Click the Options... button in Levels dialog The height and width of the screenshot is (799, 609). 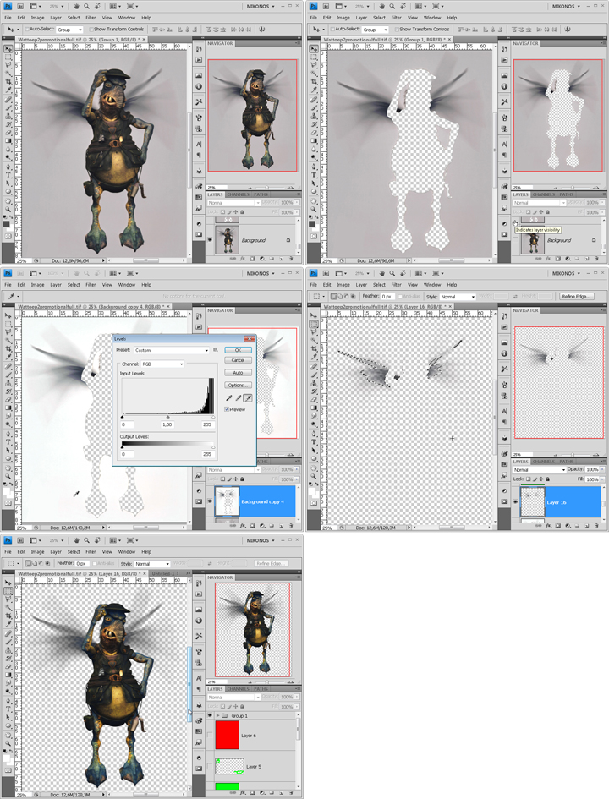tap(238, 385)
